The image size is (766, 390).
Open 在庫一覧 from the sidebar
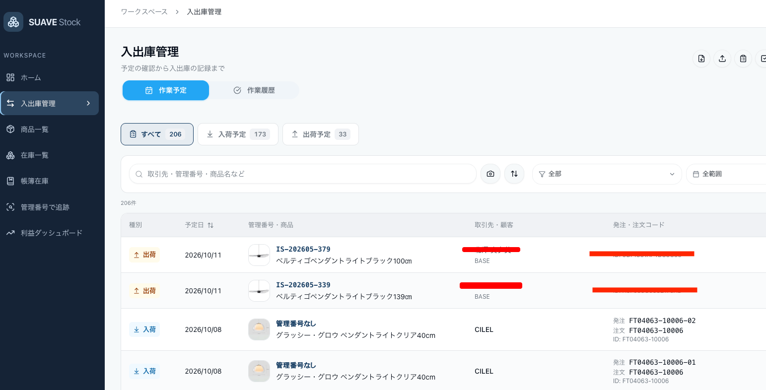(50, 155)
